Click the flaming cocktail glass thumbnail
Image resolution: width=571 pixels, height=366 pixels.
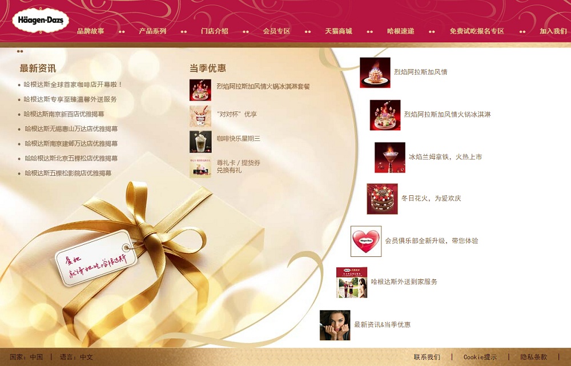(x=390, y=158)
